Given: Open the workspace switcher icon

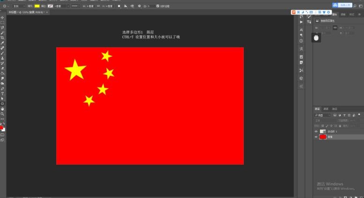Looking at the screenshot, I should pyautogui.click(x=361, y=6).
